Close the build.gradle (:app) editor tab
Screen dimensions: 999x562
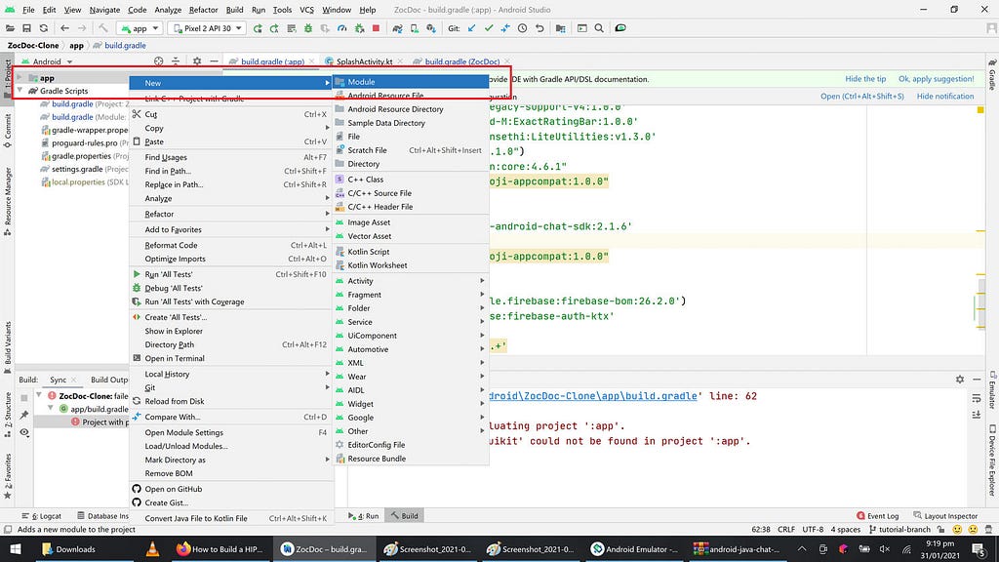coord(311,61)
